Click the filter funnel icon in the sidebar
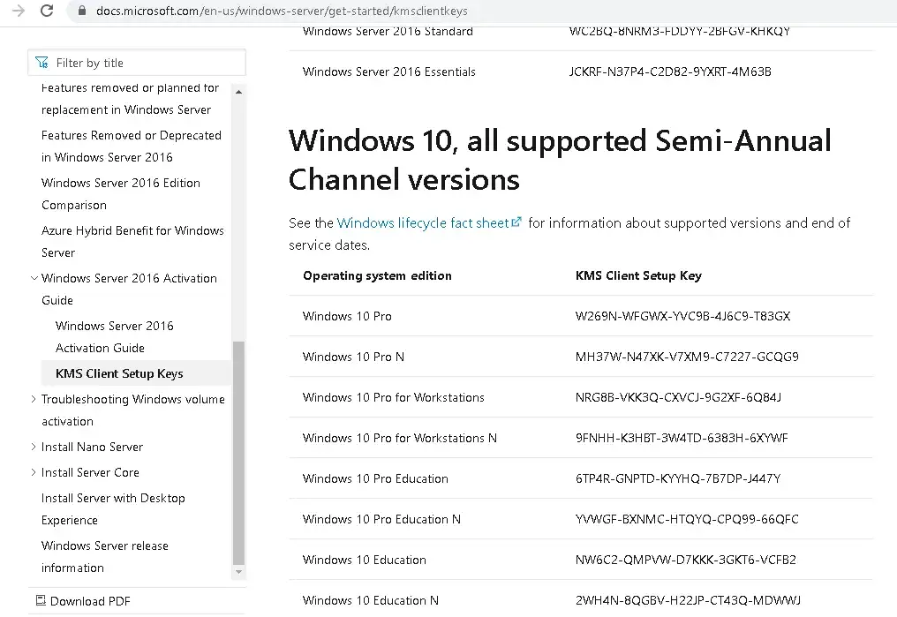 (41, 62)
